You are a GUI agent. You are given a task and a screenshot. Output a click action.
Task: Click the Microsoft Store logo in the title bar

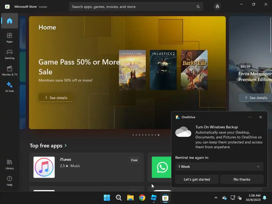click(7, 7)
